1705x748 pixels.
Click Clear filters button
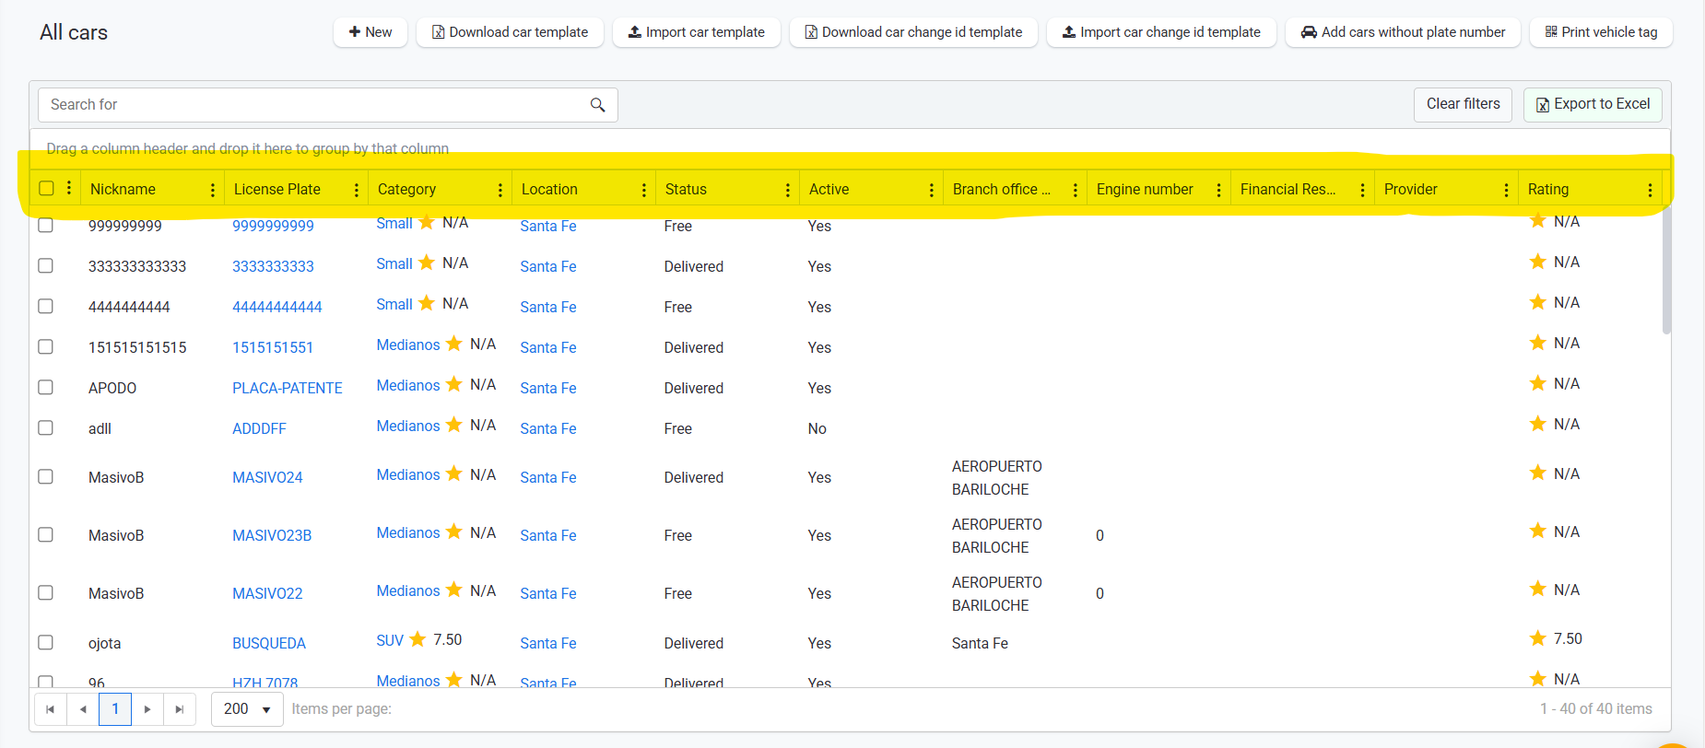1464,104
